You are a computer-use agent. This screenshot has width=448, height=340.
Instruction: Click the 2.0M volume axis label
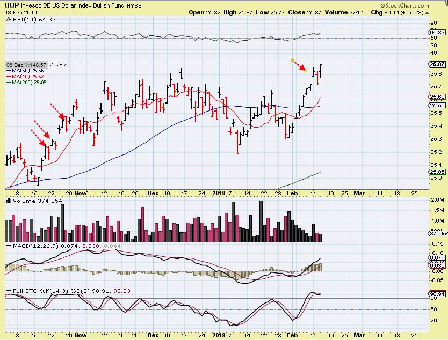click(x=437, y=200)
